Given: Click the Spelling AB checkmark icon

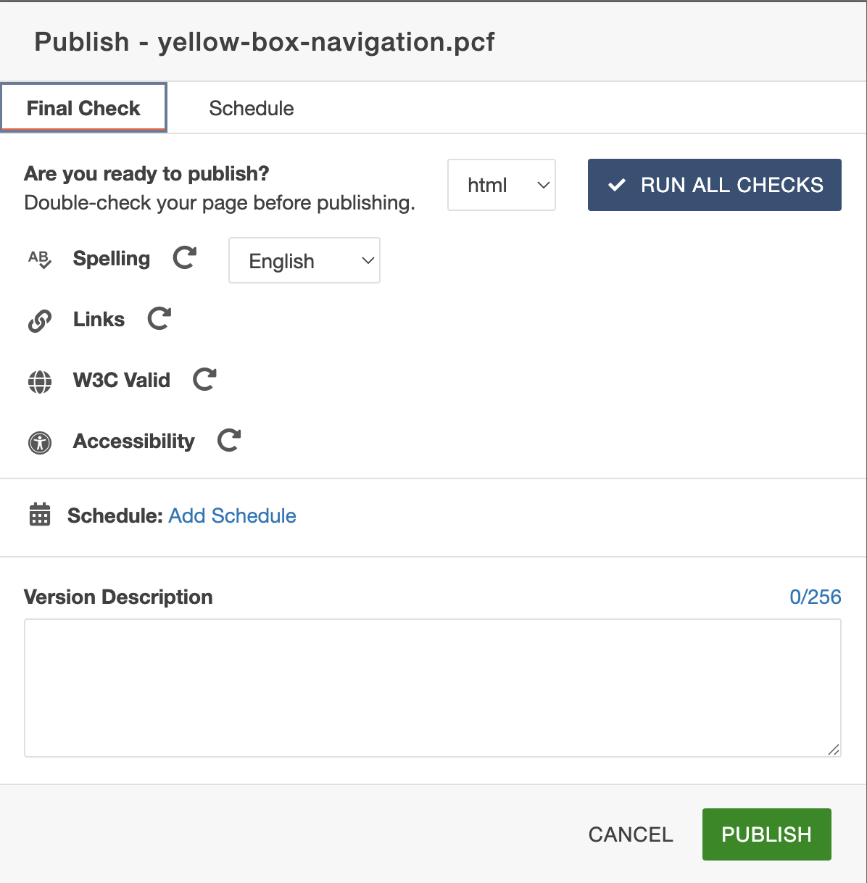Looking at the screenshot, I should coord(40,259).
